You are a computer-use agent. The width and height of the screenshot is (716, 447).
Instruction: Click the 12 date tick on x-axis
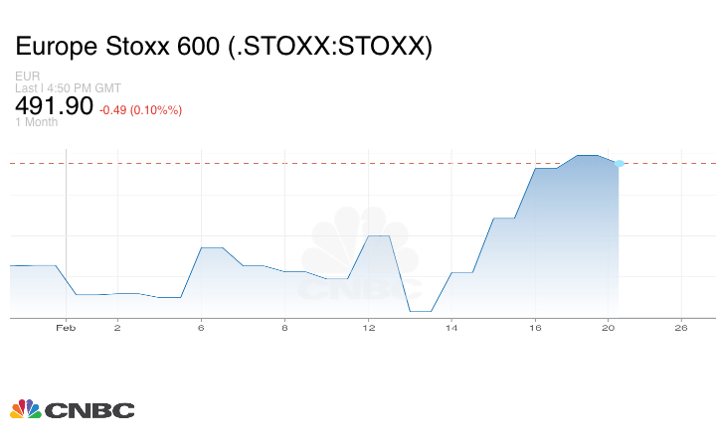coord(368,327)
